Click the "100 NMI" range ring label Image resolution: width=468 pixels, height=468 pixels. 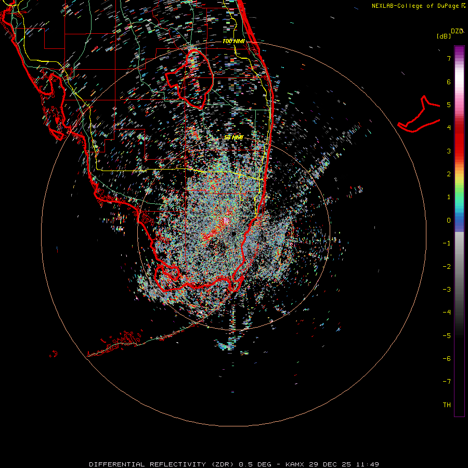pyautogui.click(x=233, y=41)
